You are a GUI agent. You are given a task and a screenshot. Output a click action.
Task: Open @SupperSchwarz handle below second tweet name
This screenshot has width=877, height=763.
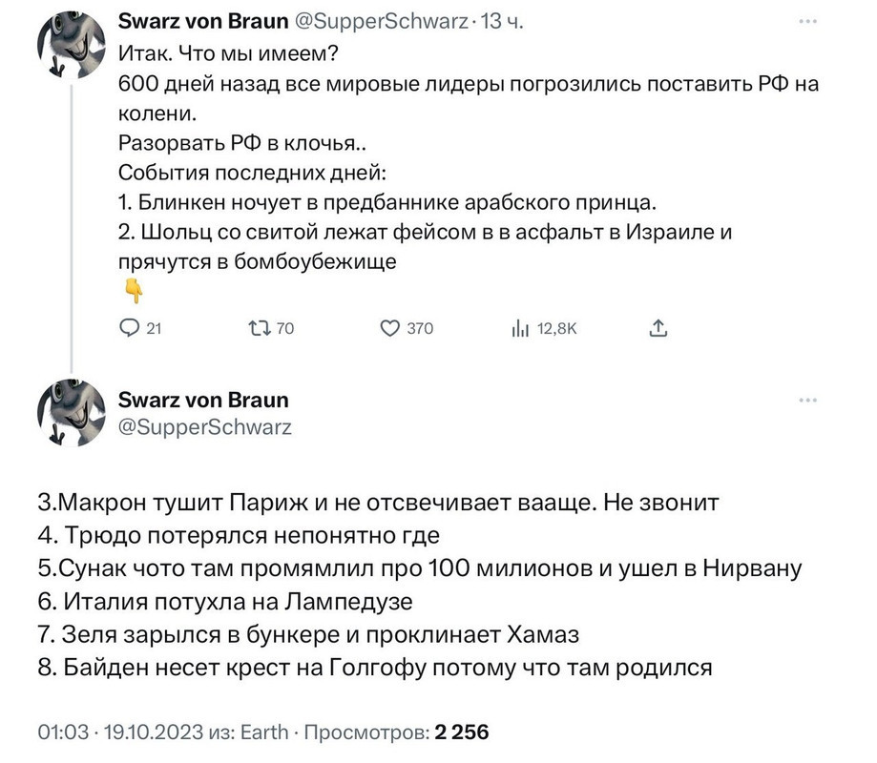204,426
